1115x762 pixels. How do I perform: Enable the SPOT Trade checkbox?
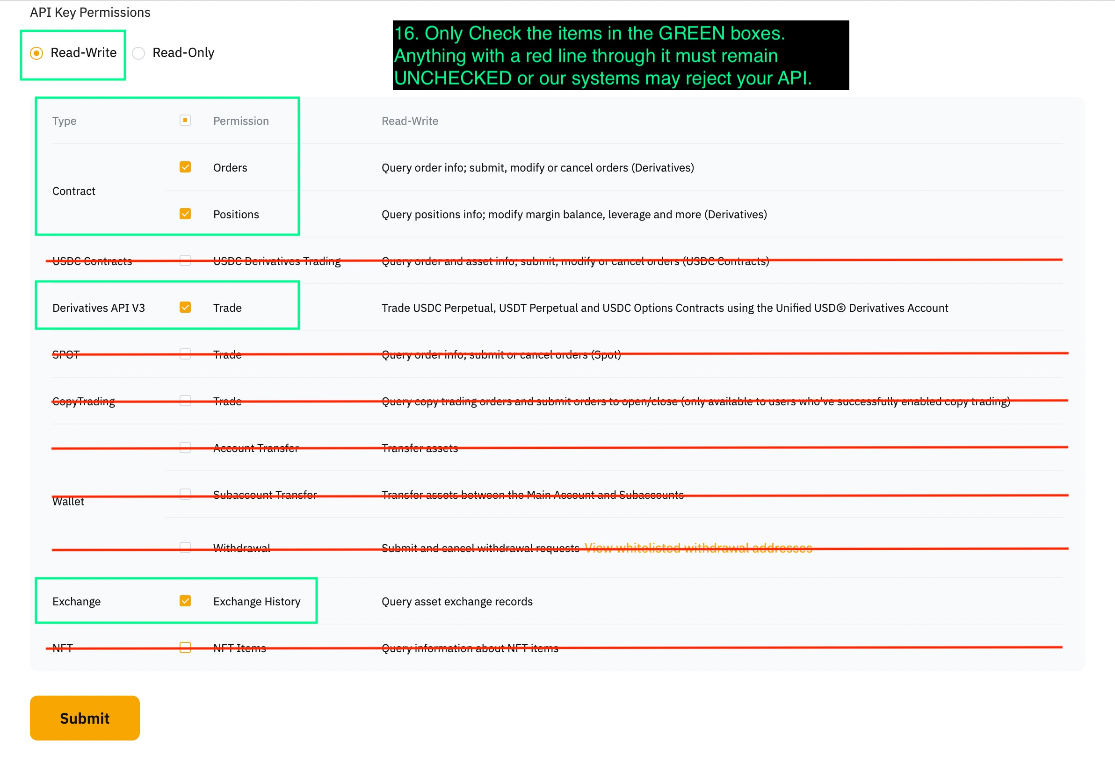pos(185,354)
